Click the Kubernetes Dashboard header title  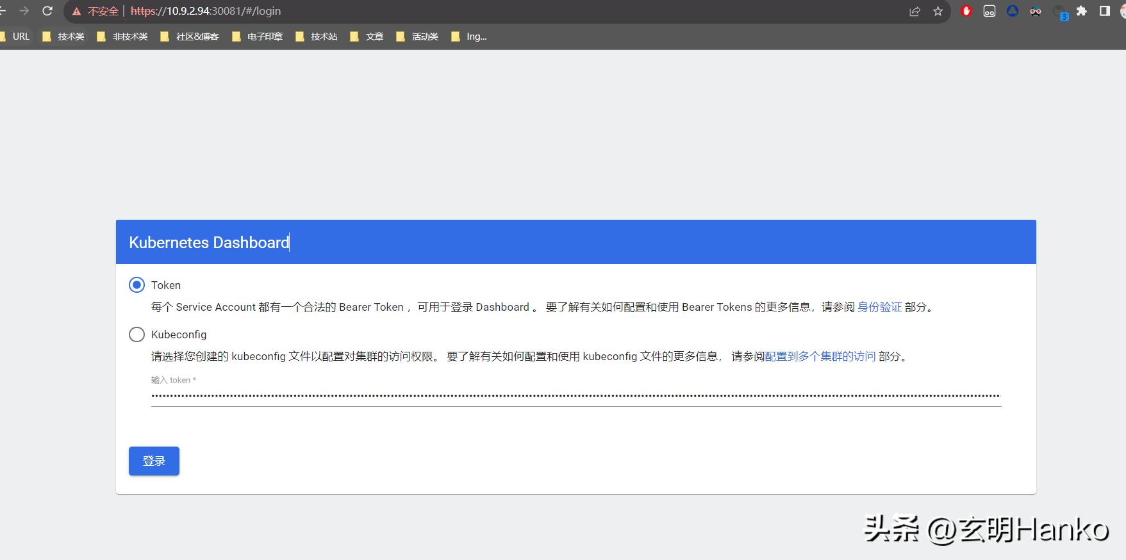point(209,242)
